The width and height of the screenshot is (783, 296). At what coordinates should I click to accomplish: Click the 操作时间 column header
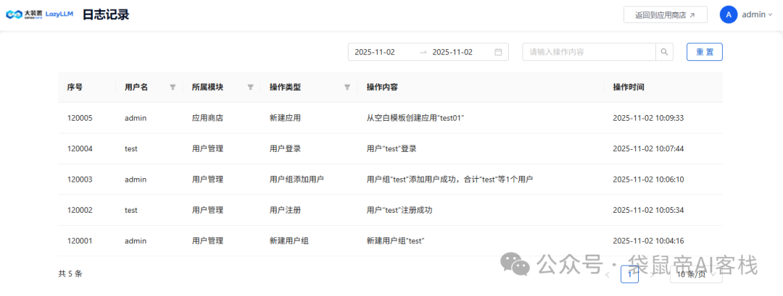click(628, 87)
